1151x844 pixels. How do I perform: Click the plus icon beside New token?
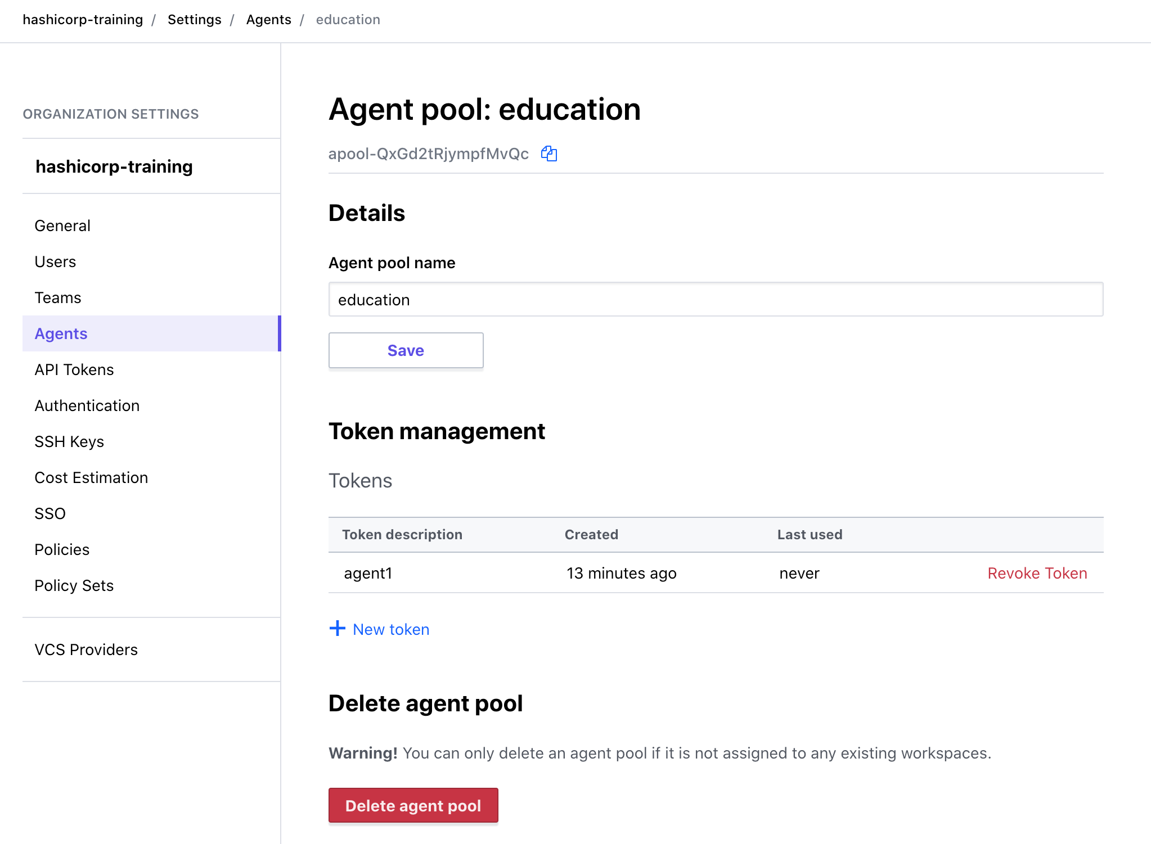(336, 629)
